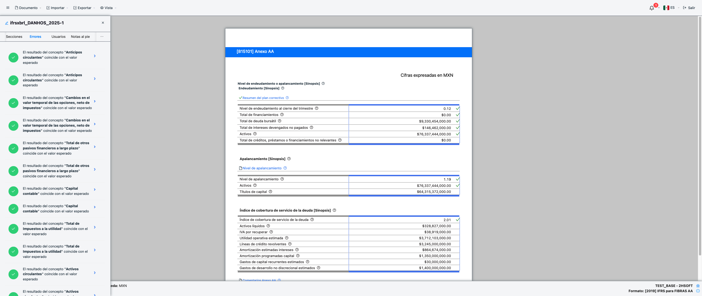Screen dimensions: 702x296
Task: Click the info icon beside IFRS para FIBRAS AA
Action: 698,291
